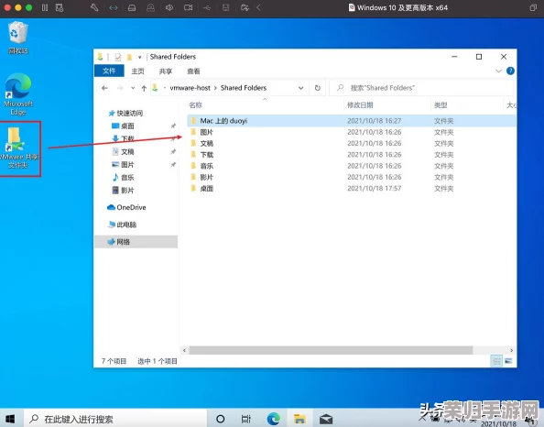
Task: Select the VMware shared folders desktop shortcut
Action: [x=18, y=148]
